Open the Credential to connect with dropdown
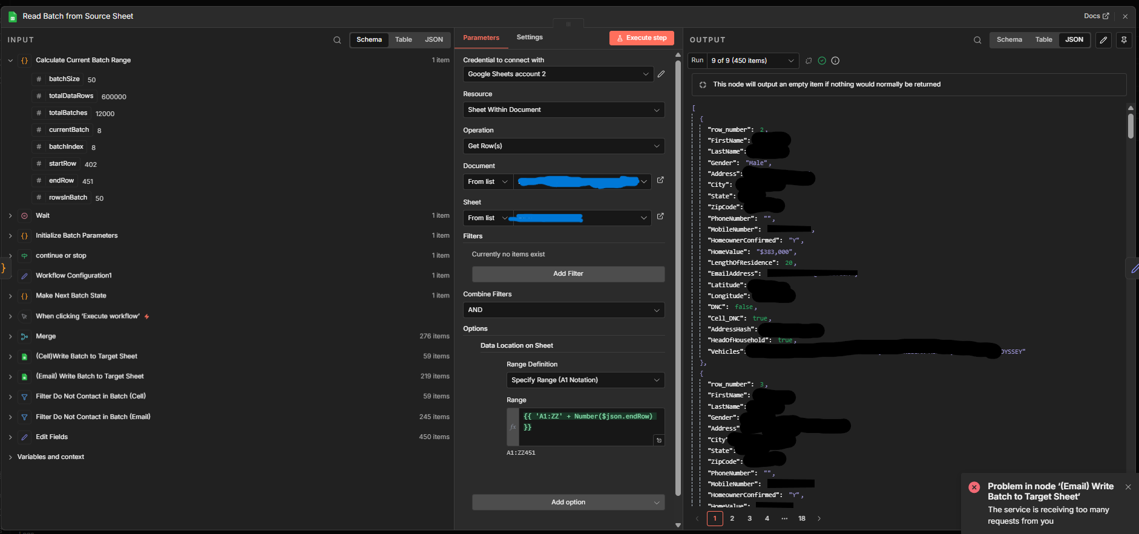1139x534 pixels. [x=558, y=74]
